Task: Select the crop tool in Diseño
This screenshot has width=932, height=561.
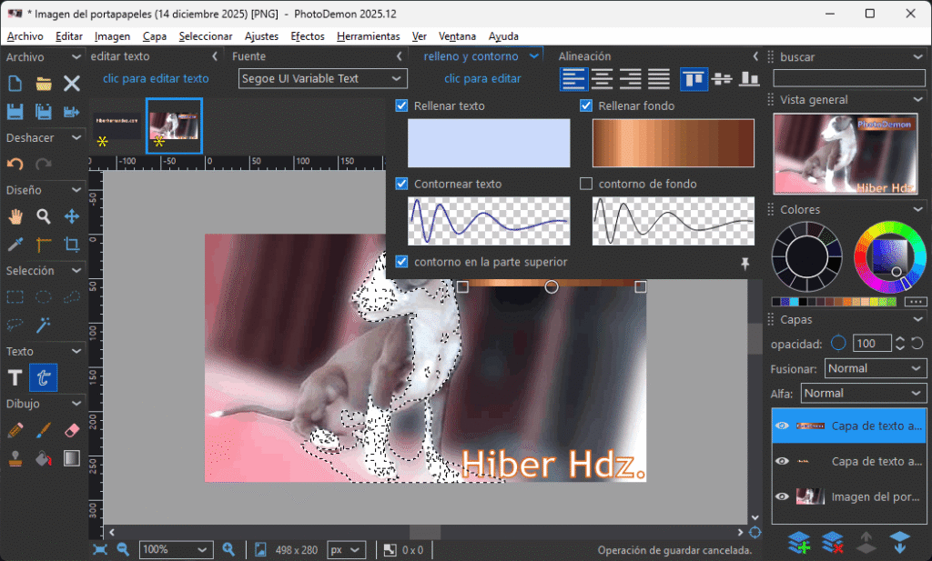Action: (72, 245)
